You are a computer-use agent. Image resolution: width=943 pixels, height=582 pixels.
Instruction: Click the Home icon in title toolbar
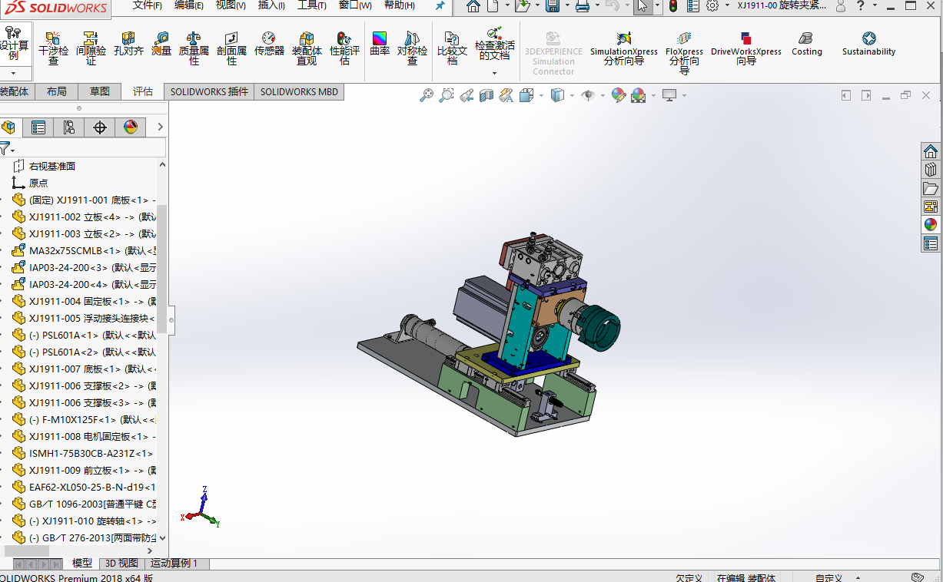click(473, 6)
